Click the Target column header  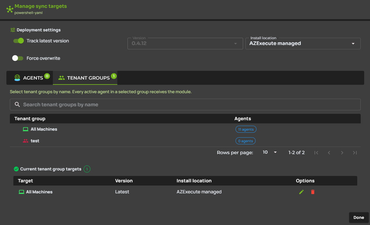(x=26, y=181)
